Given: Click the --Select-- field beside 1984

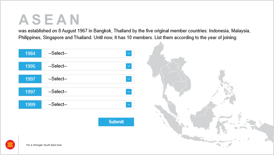Looking at the screenshot, I should pos(88,53).
